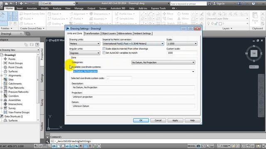Image resolution: width=266 pixels, height=149 pixels.
Task: Switch to the Transformation tab
Action: (x=92, y=34)
